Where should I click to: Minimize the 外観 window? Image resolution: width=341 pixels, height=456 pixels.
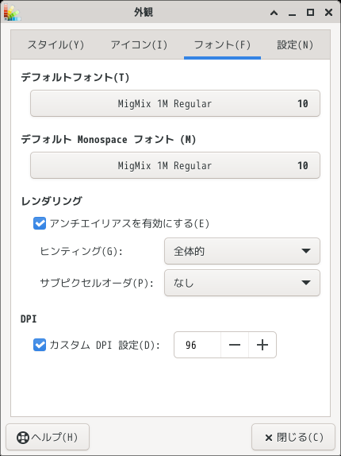pyautogui.click(x=292, y=13)
